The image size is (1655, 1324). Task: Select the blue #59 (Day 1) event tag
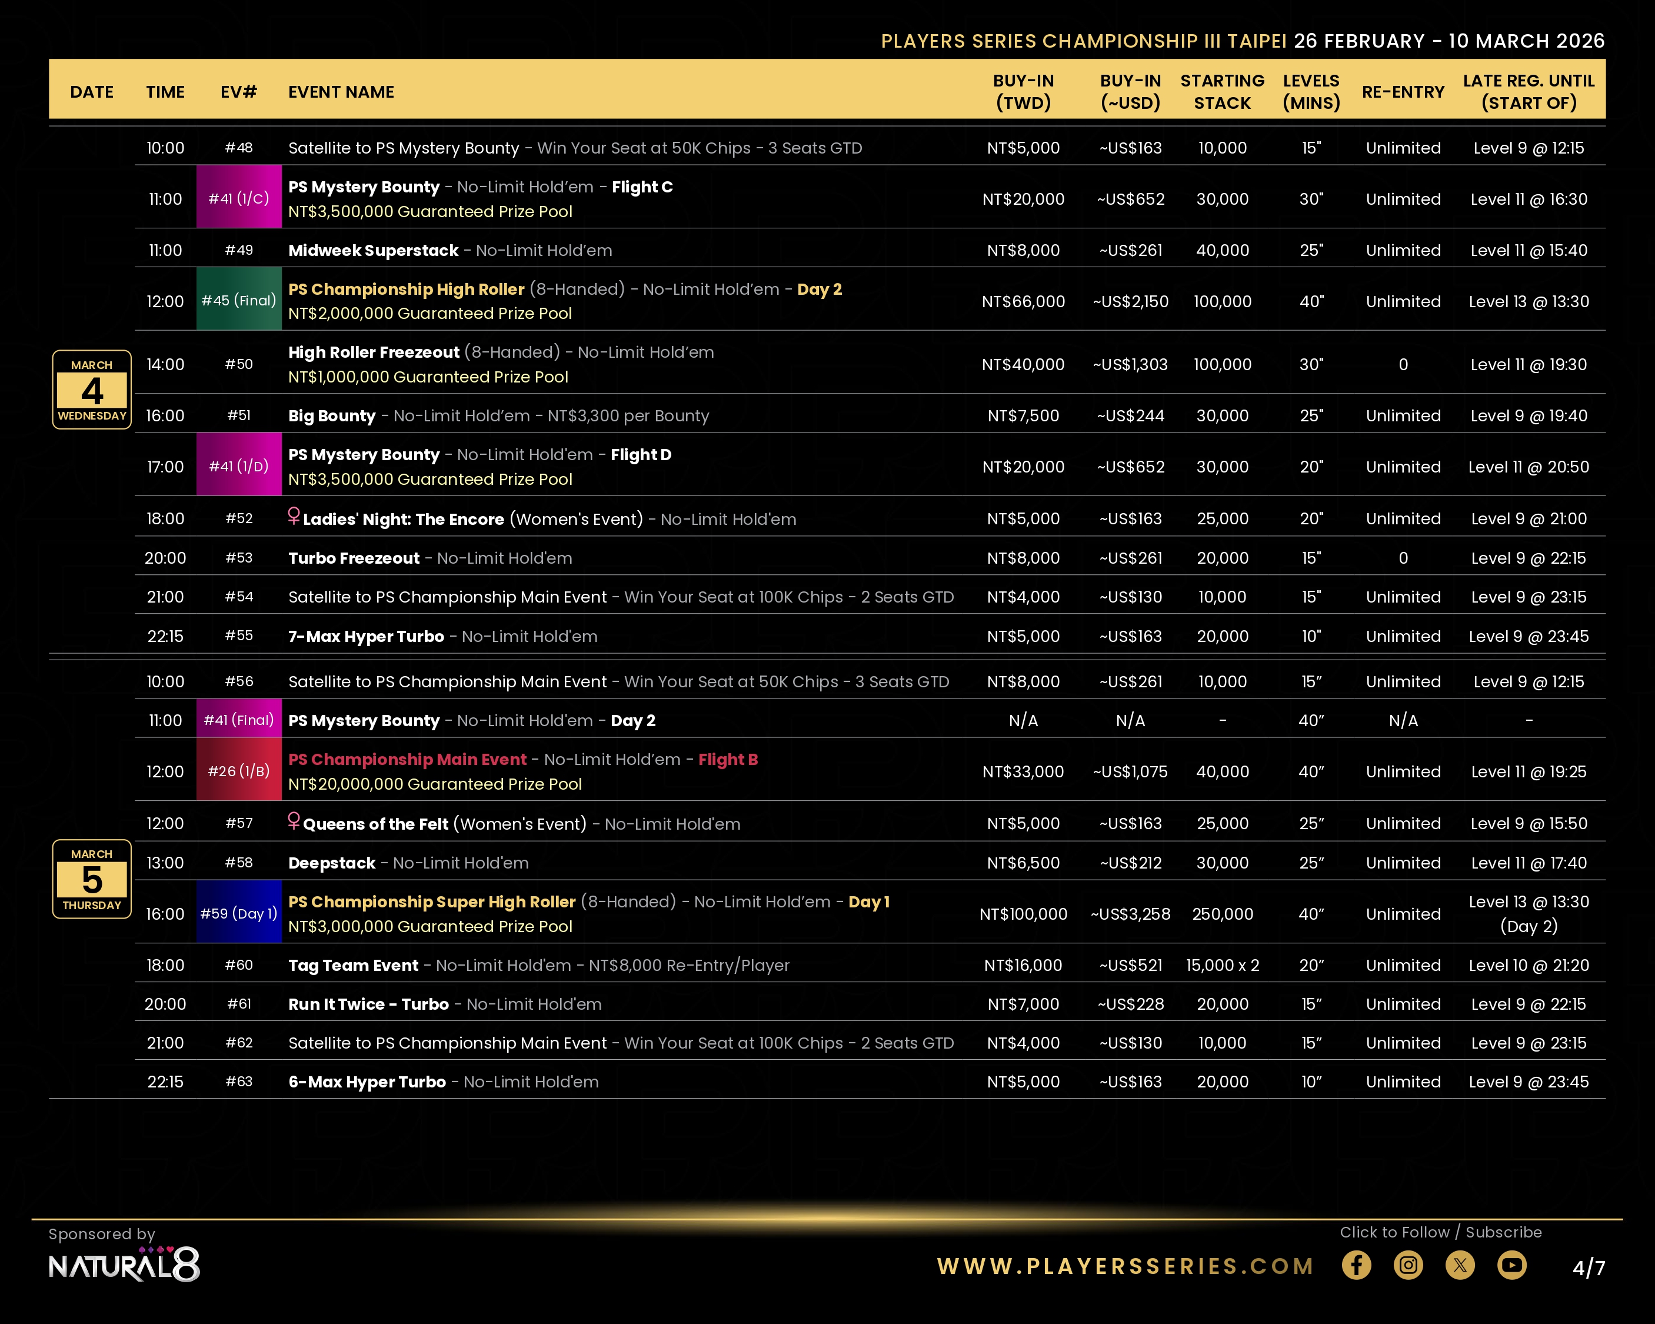(239, 913)
